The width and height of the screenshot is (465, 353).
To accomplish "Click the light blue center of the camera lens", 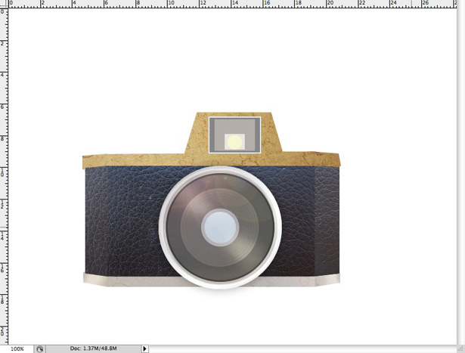I will coord(220,228).
